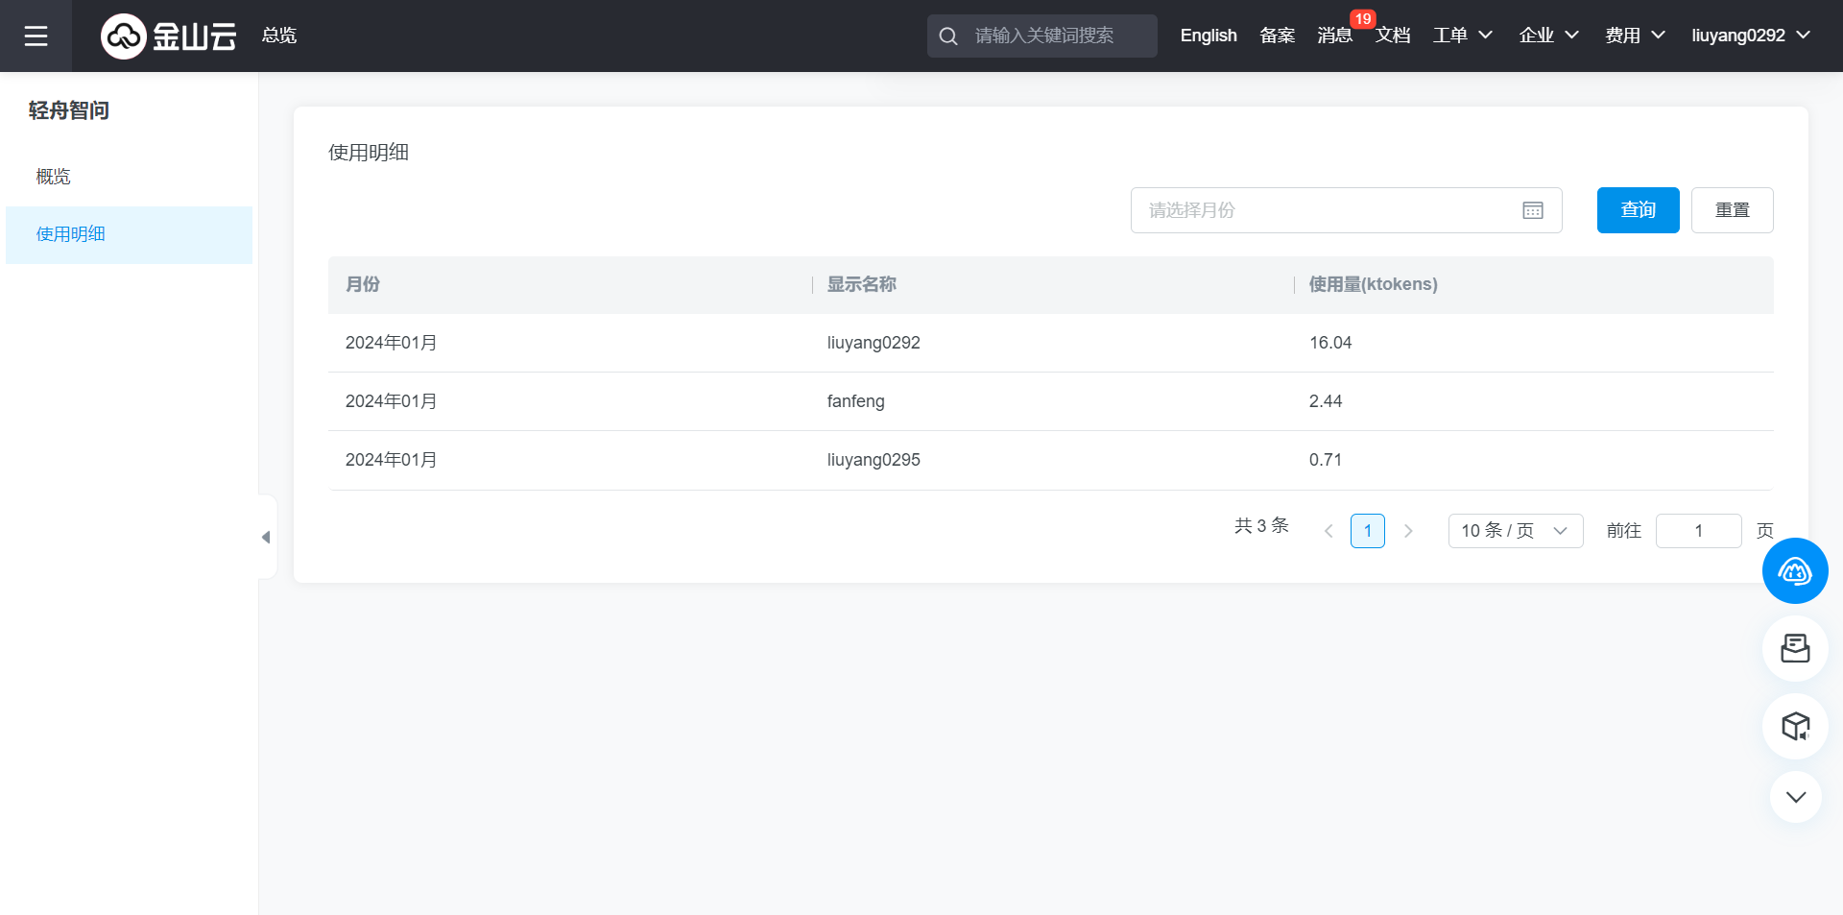The image size is (1843, 915).
Task: Expand the 工单 dropdown menu
Action: click(1462, 36)
